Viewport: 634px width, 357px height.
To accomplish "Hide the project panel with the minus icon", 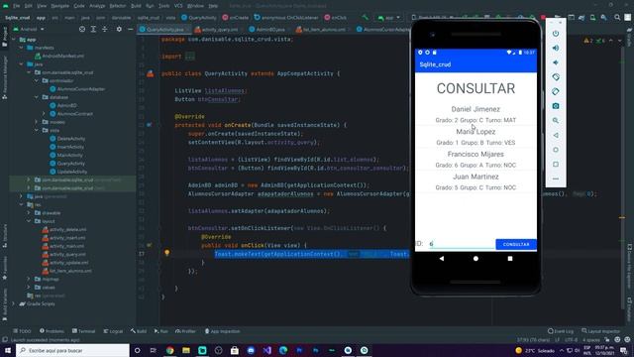I will coord(130,29).
